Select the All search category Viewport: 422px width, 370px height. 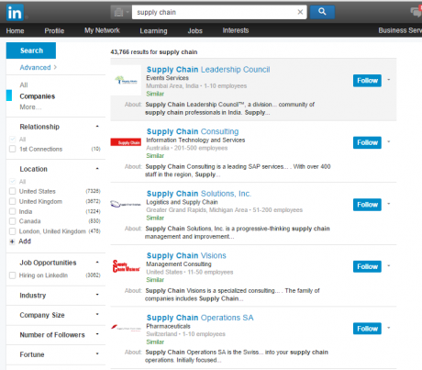point(24,84)
